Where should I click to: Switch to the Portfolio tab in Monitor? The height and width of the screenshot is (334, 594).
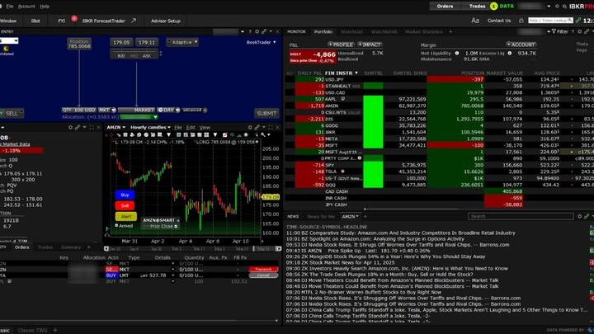point(323,32)
